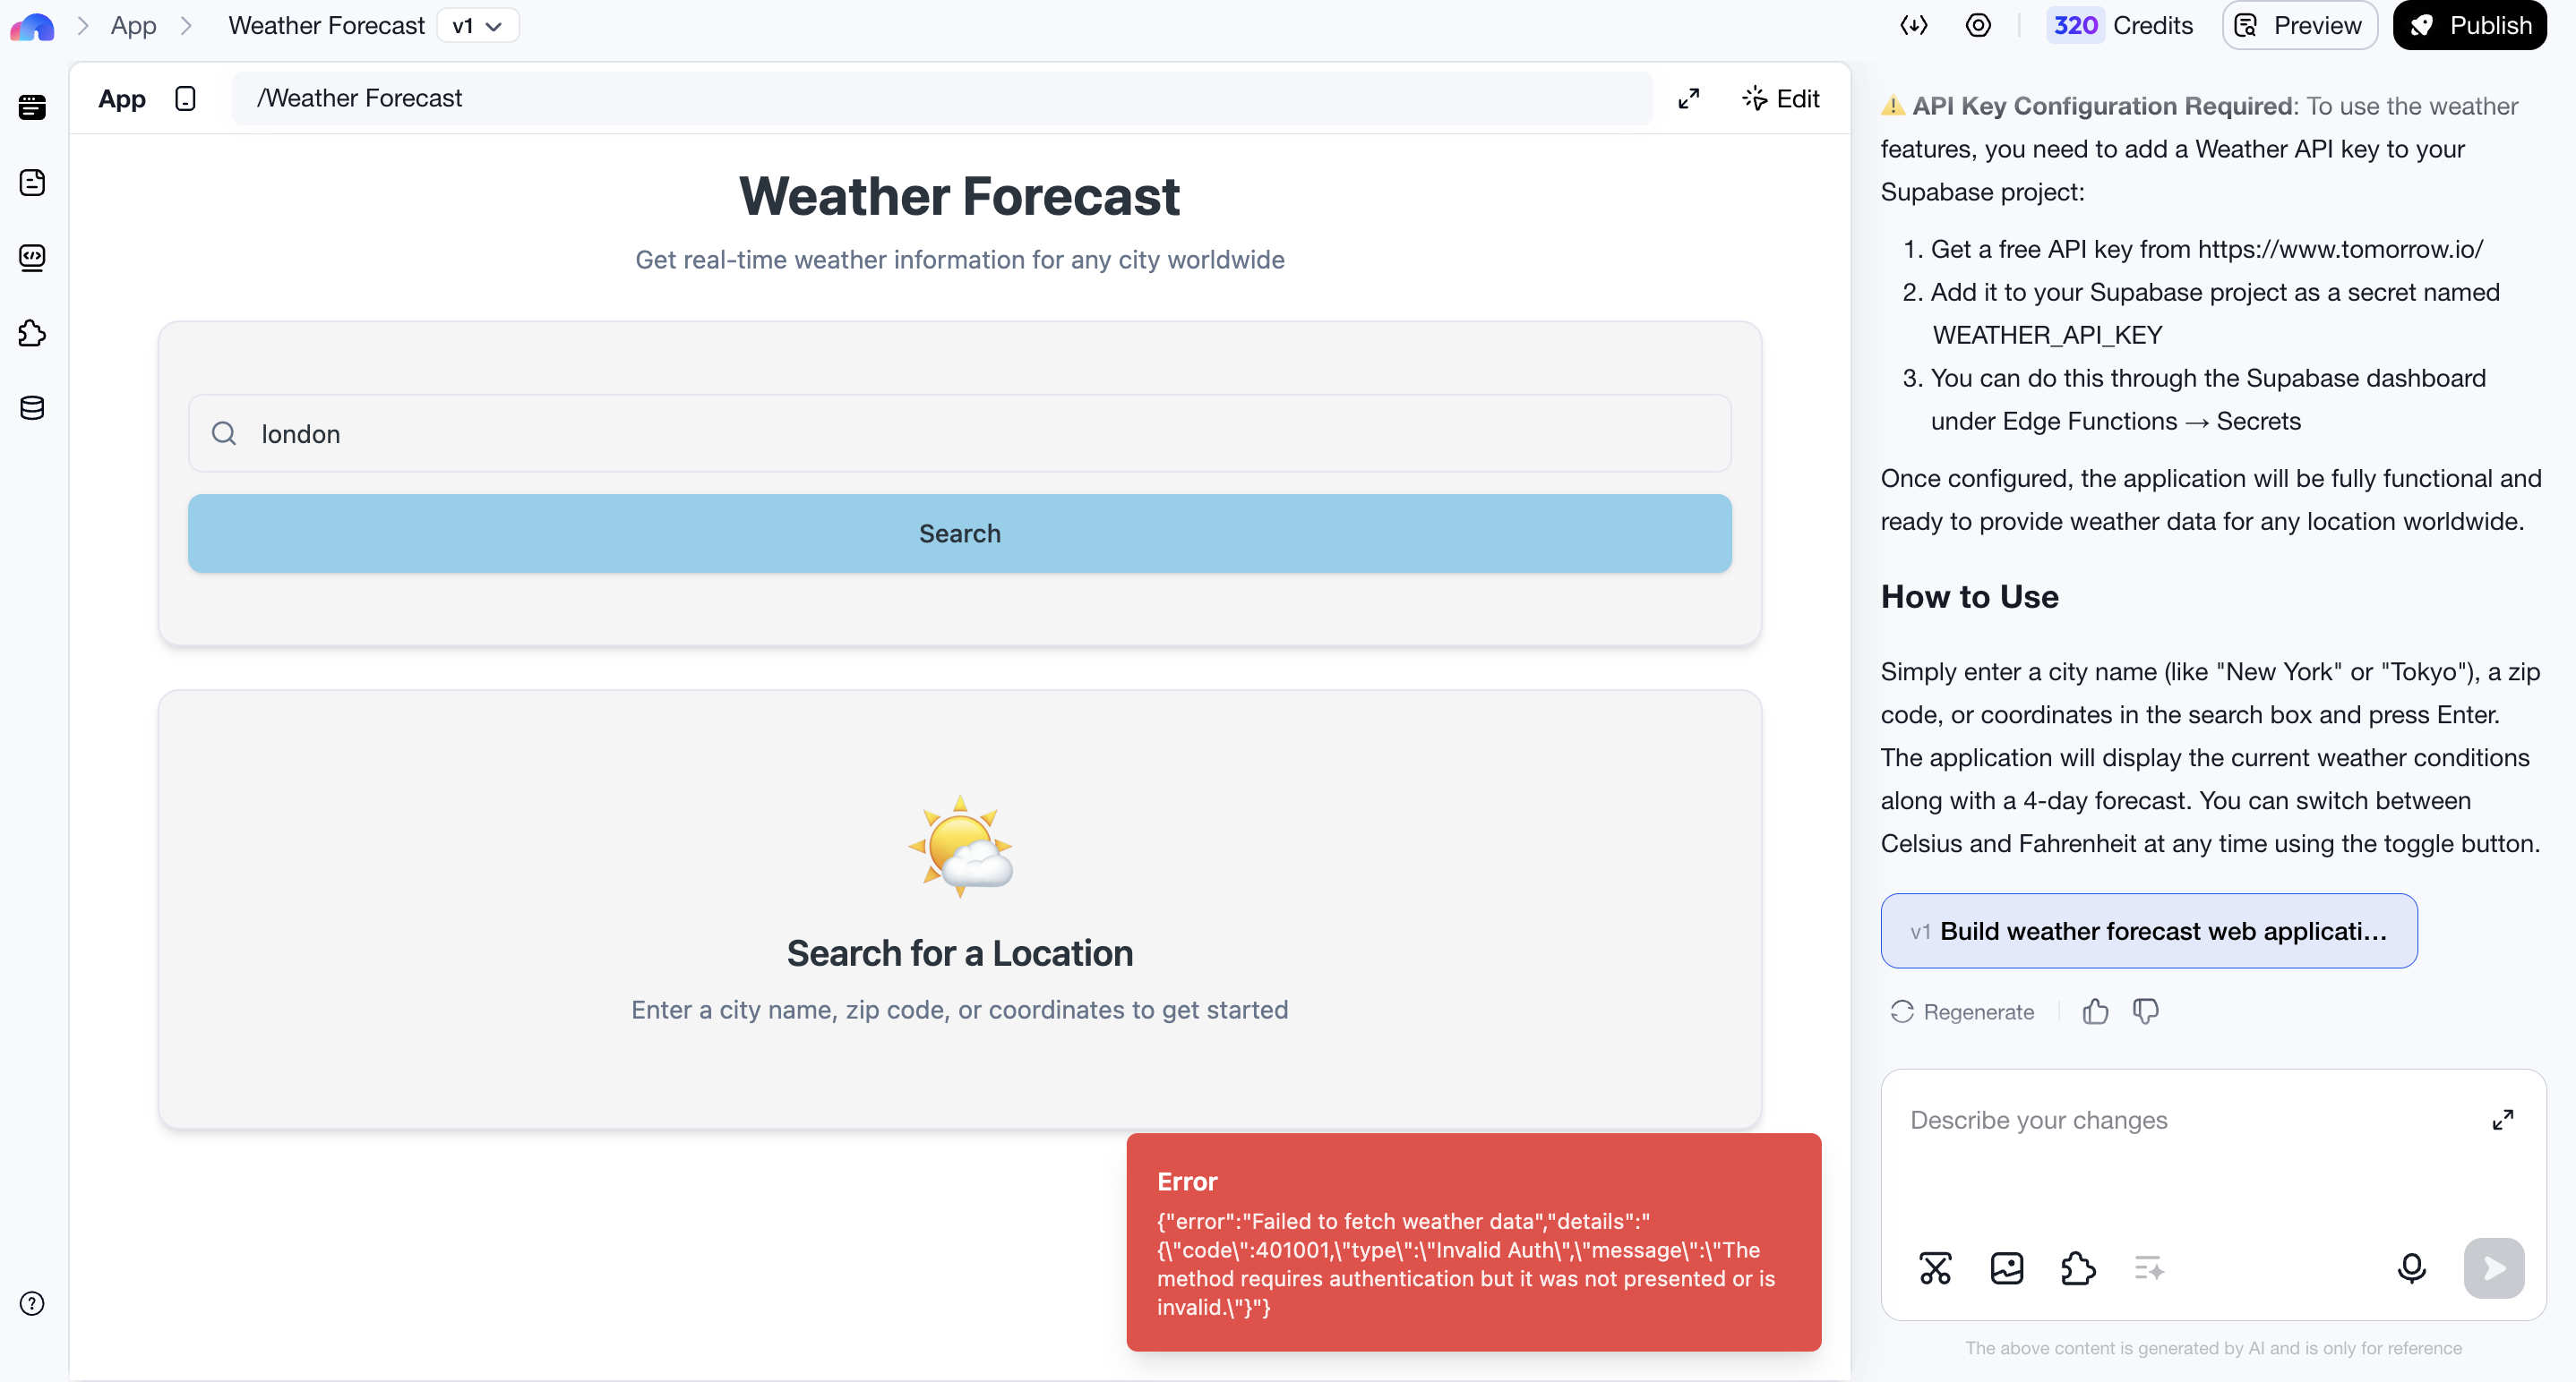The image size is (2576, 1382).
Task: Click the thumbs up feedback icon
Action: coord(2095,1011)
